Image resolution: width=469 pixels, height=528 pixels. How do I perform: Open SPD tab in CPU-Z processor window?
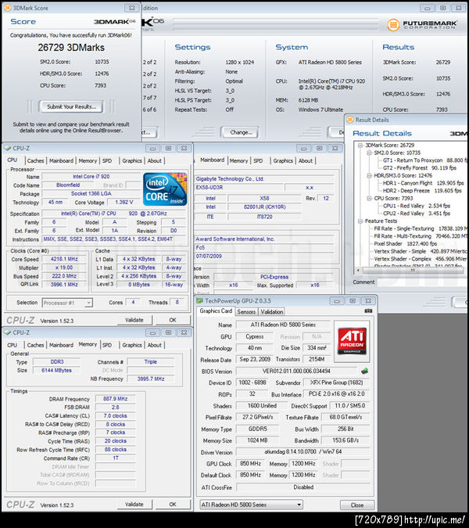pyautogui.click(x=107, y=161)
